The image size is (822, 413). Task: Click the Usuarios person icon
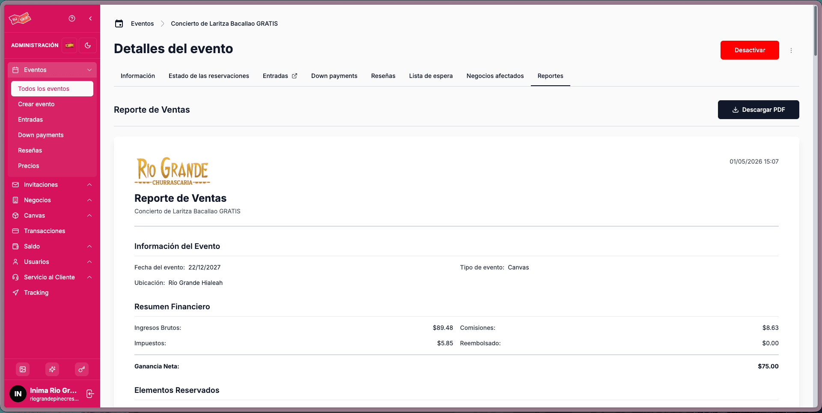click(x=15, y=262)
